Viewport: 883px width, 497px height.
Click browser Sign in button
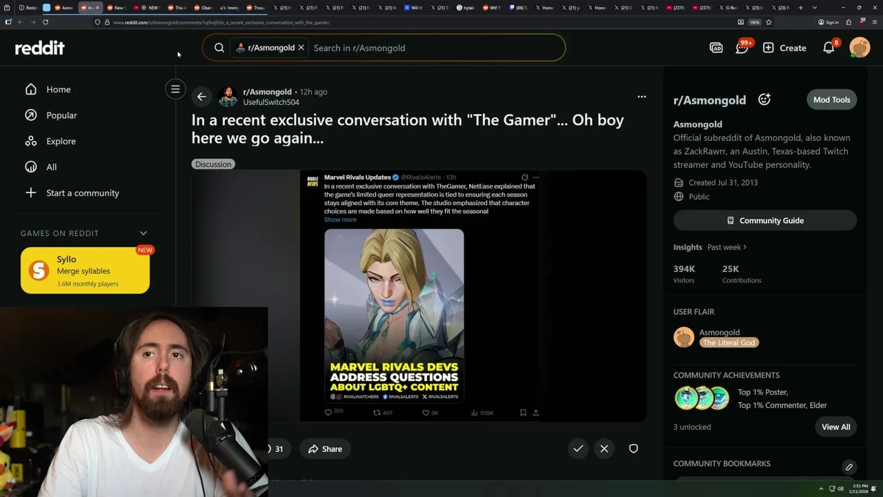829,22
